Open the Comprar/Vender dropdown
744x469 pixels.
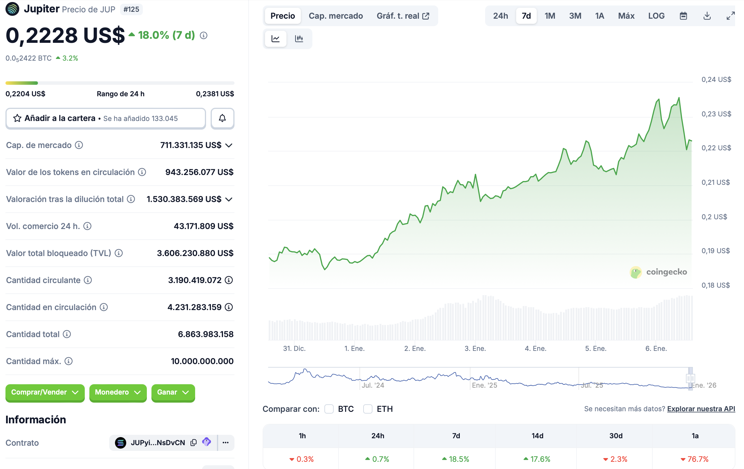[x=45, y=393]
